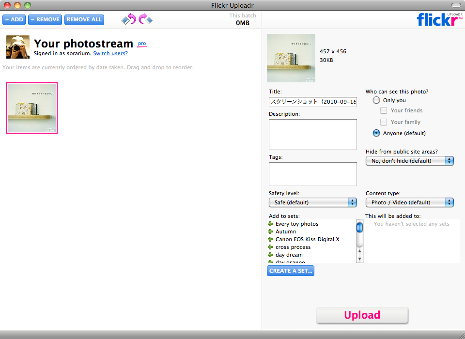Click the Title input field
Screen dimensions: 465x339
pos(313,101)
